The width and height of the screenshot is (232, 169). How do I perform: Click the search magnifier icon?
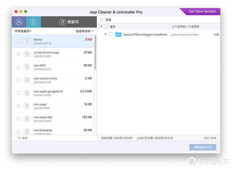click(19, 138)
